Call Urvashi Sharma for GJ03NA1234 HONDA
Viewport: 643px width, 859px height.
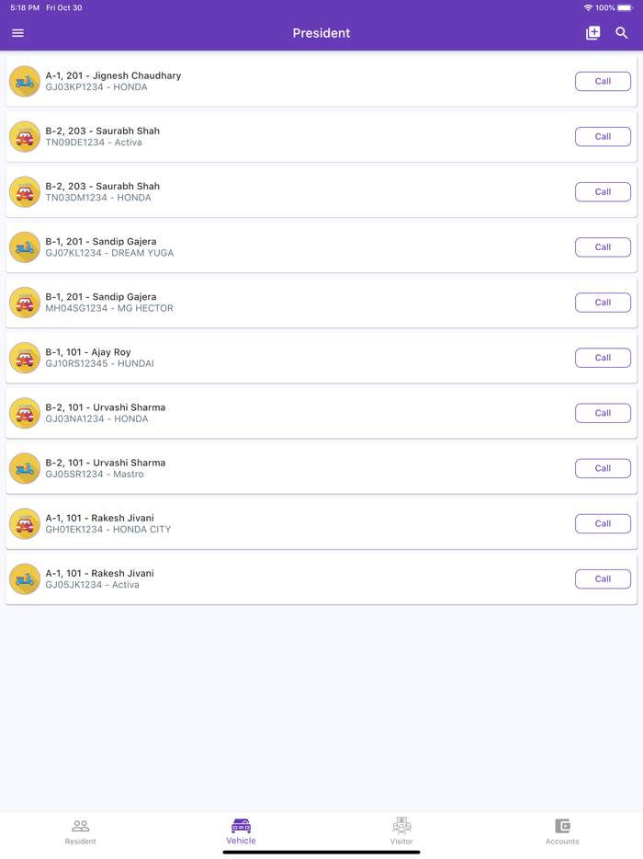pyautogui.click(x=603, y=413)
